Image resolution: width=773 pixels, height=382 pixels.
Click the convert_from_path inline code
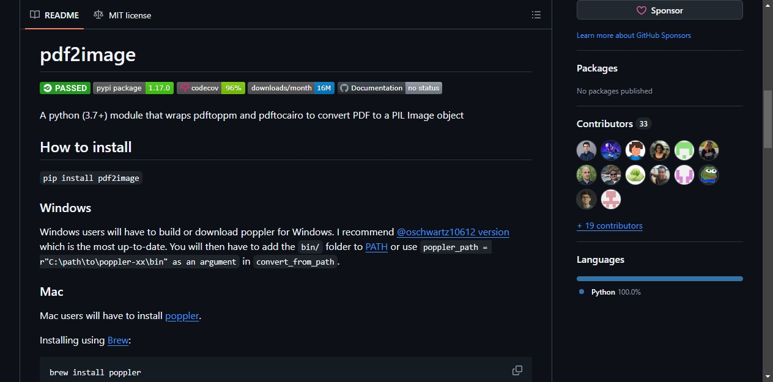(x=295, y=262)
